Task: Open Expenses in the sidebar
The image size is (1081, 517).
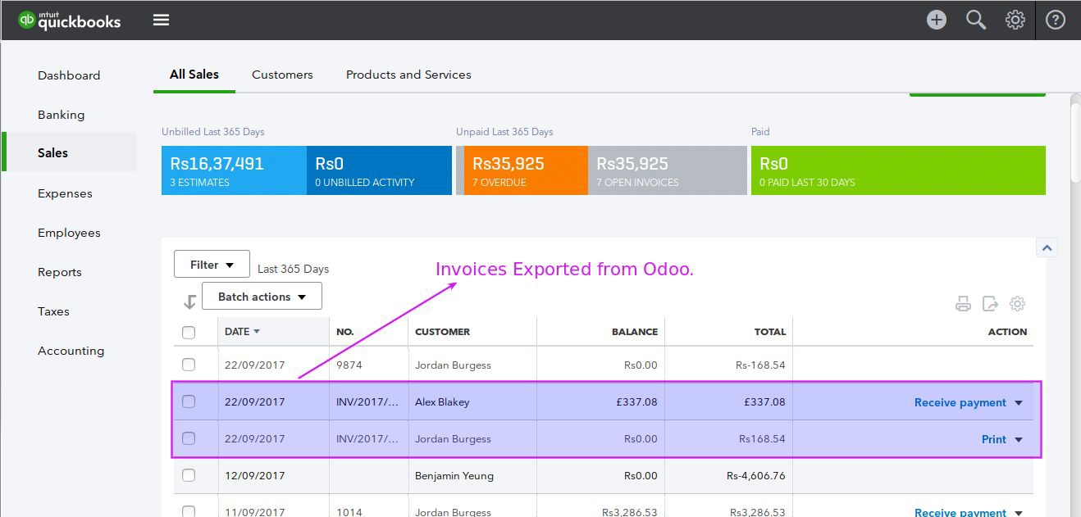Action: (65, 193)
